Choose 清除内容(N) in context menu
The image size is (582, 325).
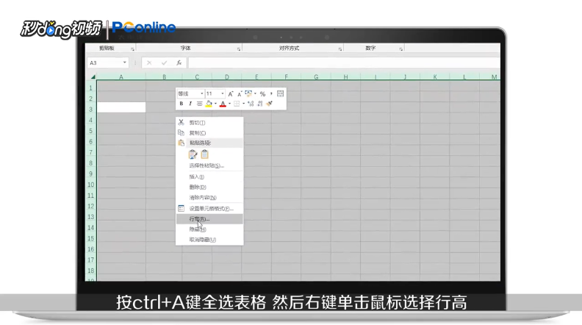[x=209, y=197]
